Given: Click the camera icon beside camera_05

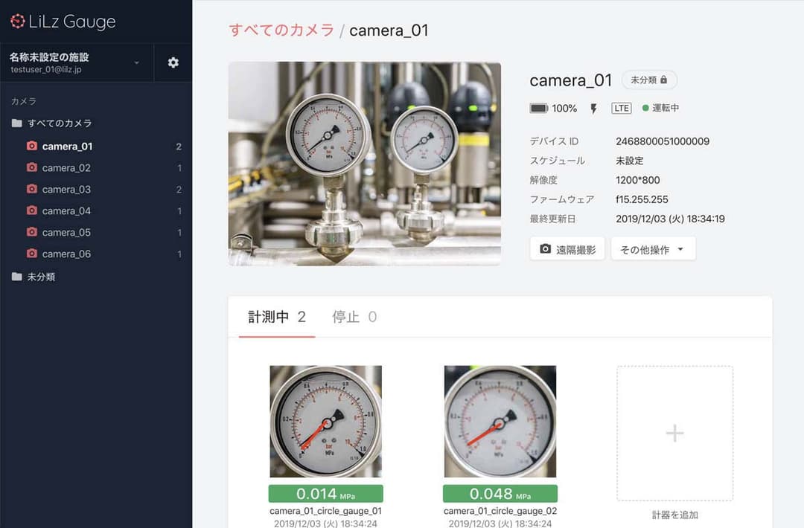Looking at the screenshot, I should pos(33,232).
